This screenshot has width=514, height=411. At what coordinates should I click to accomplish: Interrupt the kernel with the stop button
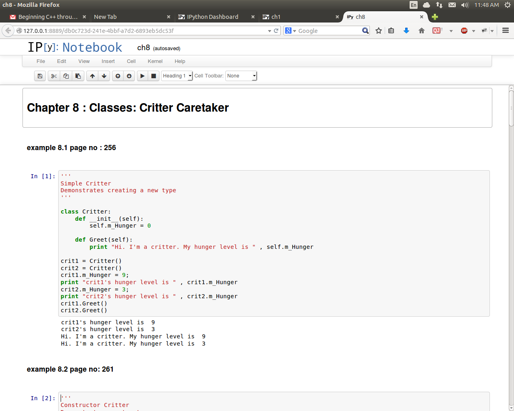[153, 76]
